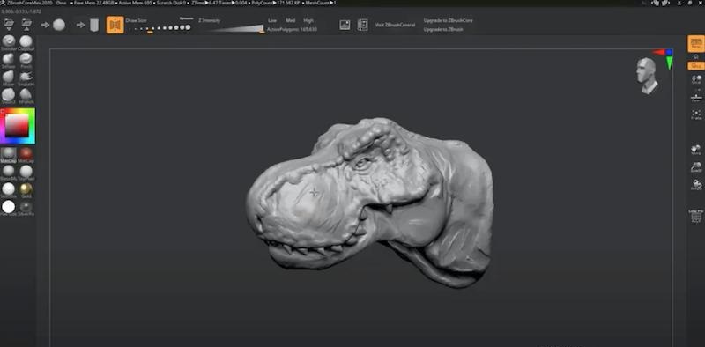Choose the BasicMaterial sphere
This screenshot has height=347, width=705.
(x=9, y=172)
